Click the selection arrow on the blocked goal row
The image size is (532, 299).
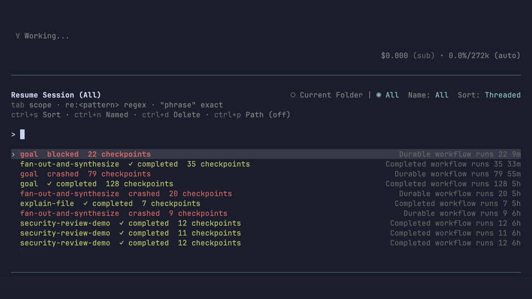click(x=13, y=154)
